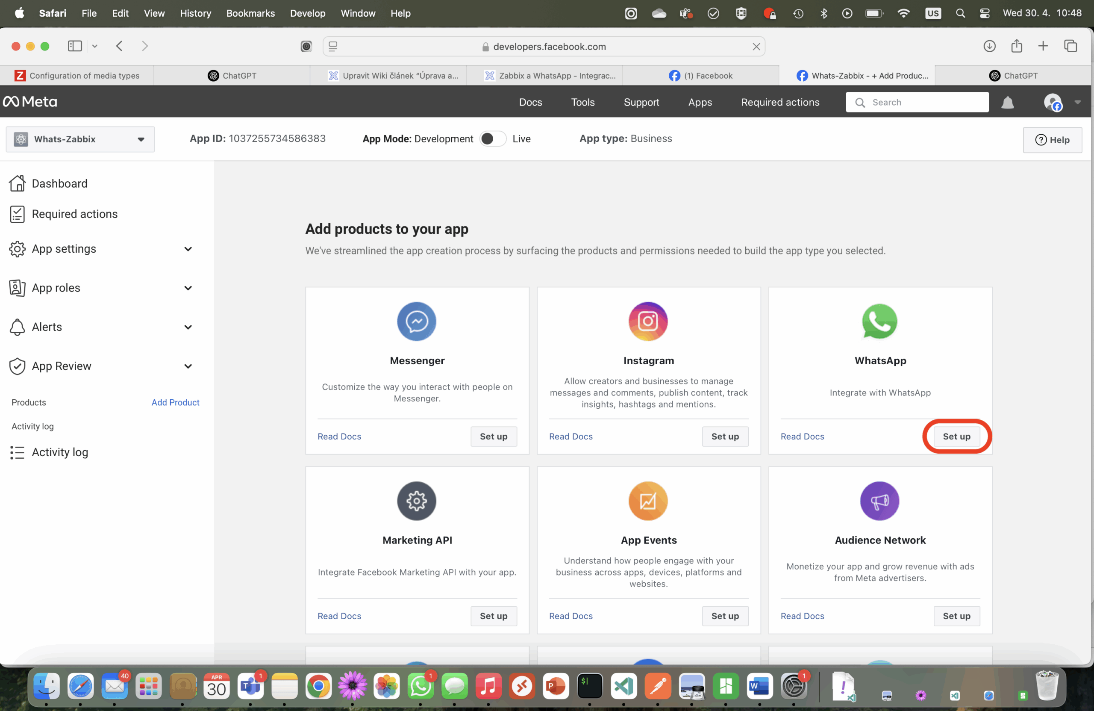Open the Safari Develop menu

coord(308,13)
